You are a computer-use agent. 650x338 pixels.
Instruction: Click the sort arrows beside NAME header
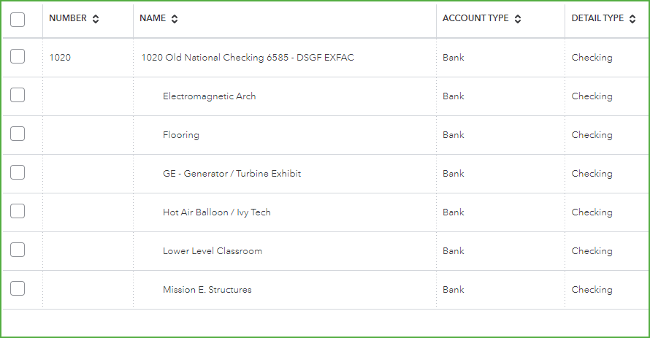[x=175, y=19]
